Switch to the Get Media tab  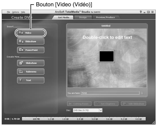[x=64, y=17]
